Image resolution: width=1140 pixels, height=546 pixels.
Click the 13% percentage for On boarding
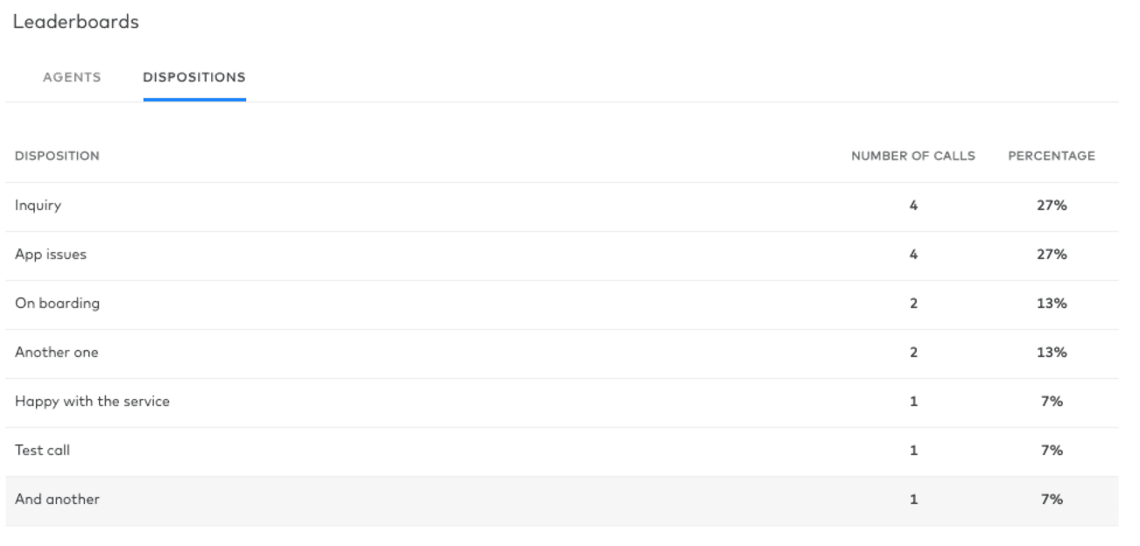tap(1053, 303)
